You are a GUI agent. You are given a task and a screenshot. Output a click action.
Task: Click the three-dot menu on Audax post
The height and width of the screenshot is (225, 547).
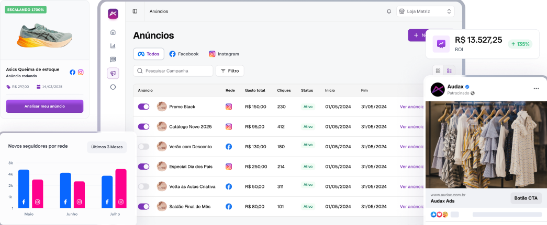coord(536,89)
